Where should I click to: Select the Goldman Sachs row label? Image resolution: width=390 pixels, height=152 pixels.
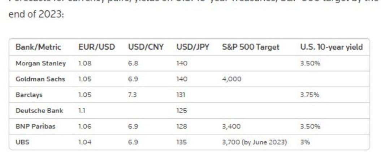point(40,79)
